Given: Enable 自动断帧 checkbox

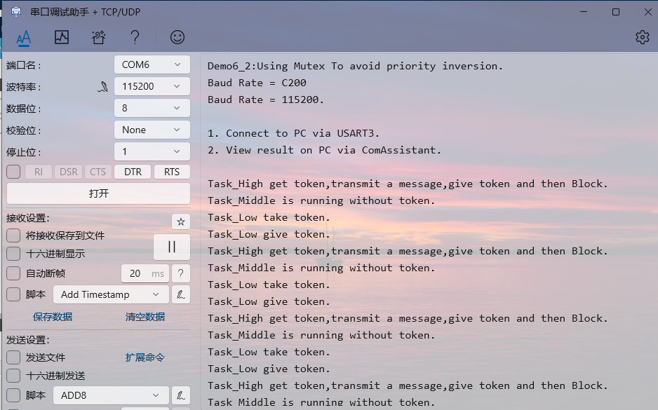Looking at the screenshot, I should (13, 273).
